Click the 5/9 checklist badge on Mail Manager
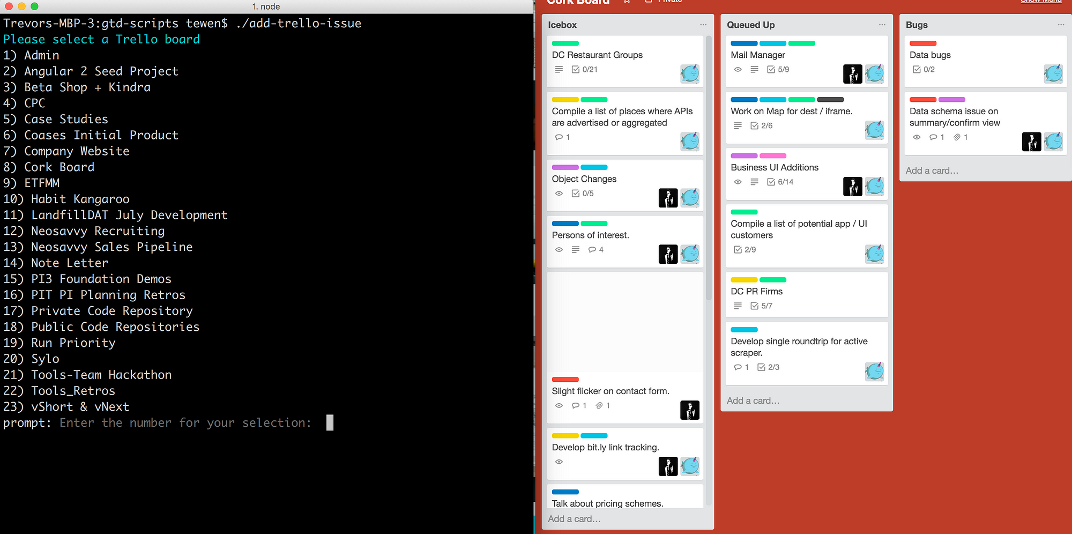Image resolution: width=1072 pixels, height=534 pixels. tap(778, 70)
